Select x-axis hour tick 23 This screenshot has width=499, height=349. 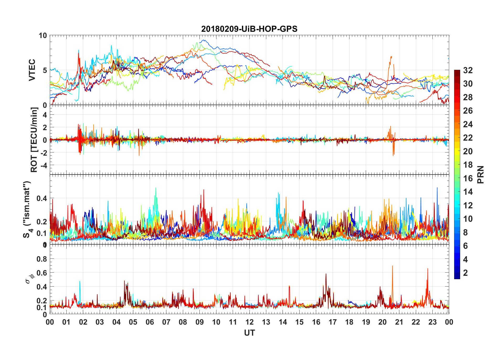pos(433,322)
